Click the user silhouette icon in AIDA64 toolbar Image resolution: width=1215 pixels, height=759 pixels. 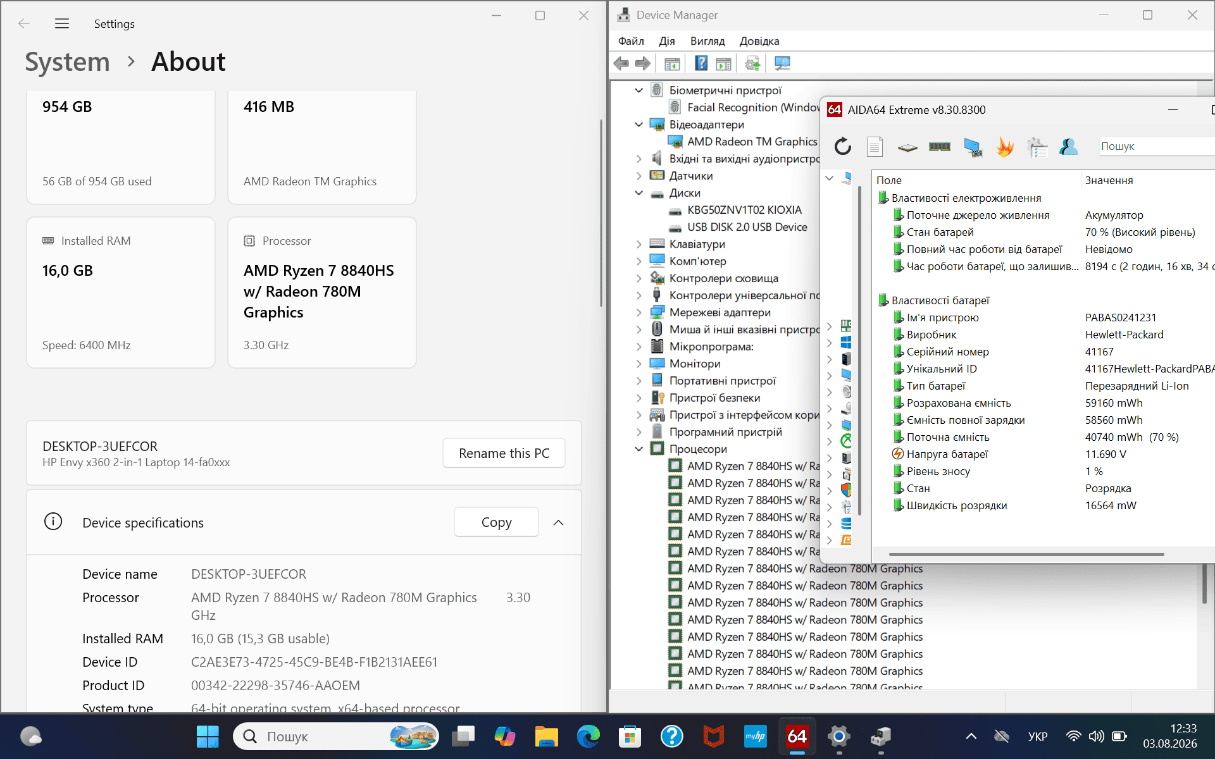pos(1069,147)
